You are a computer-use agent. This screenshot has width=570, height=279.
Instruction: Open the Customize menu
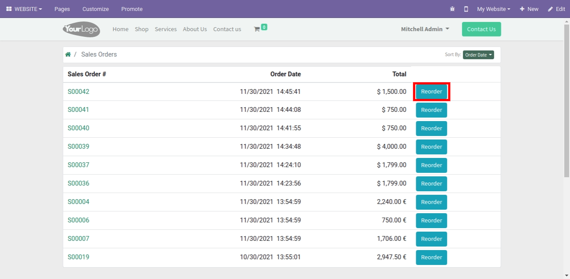95,9
